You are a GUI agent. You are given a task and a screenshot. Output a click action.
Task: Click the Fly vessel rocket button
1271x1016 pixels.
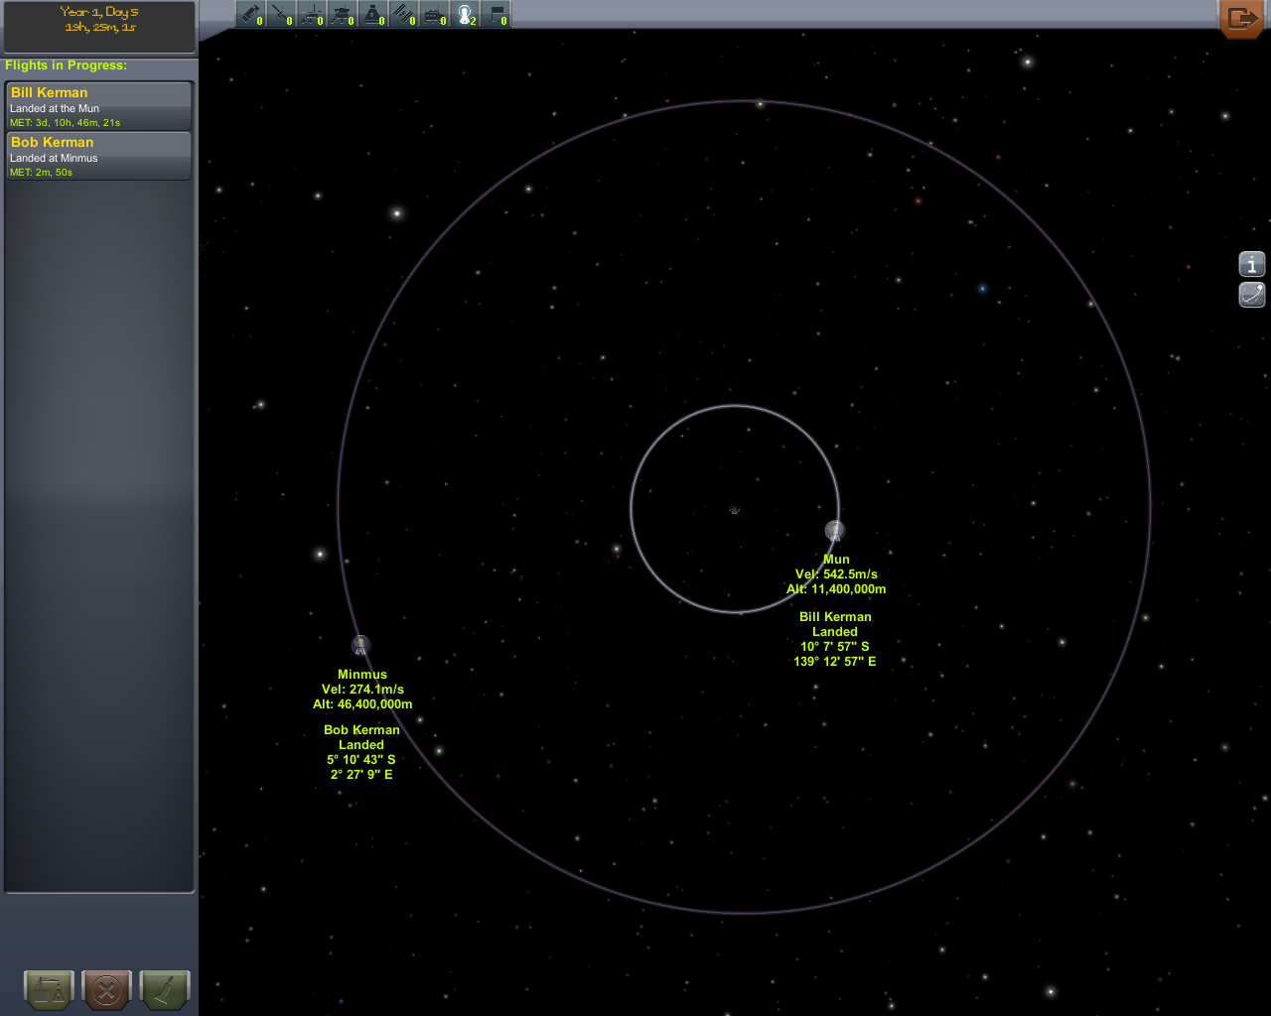(x=165, y=990)
